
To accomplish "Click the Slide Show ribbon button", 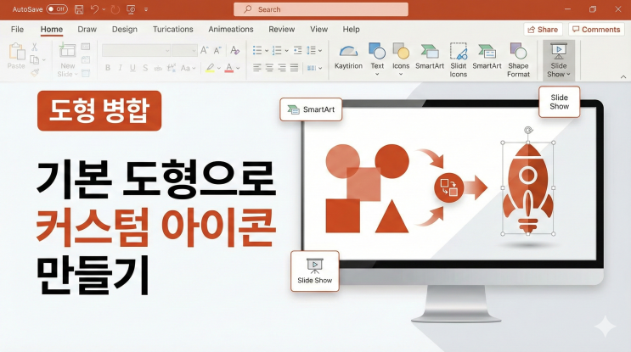I will (x=559, y=60).
